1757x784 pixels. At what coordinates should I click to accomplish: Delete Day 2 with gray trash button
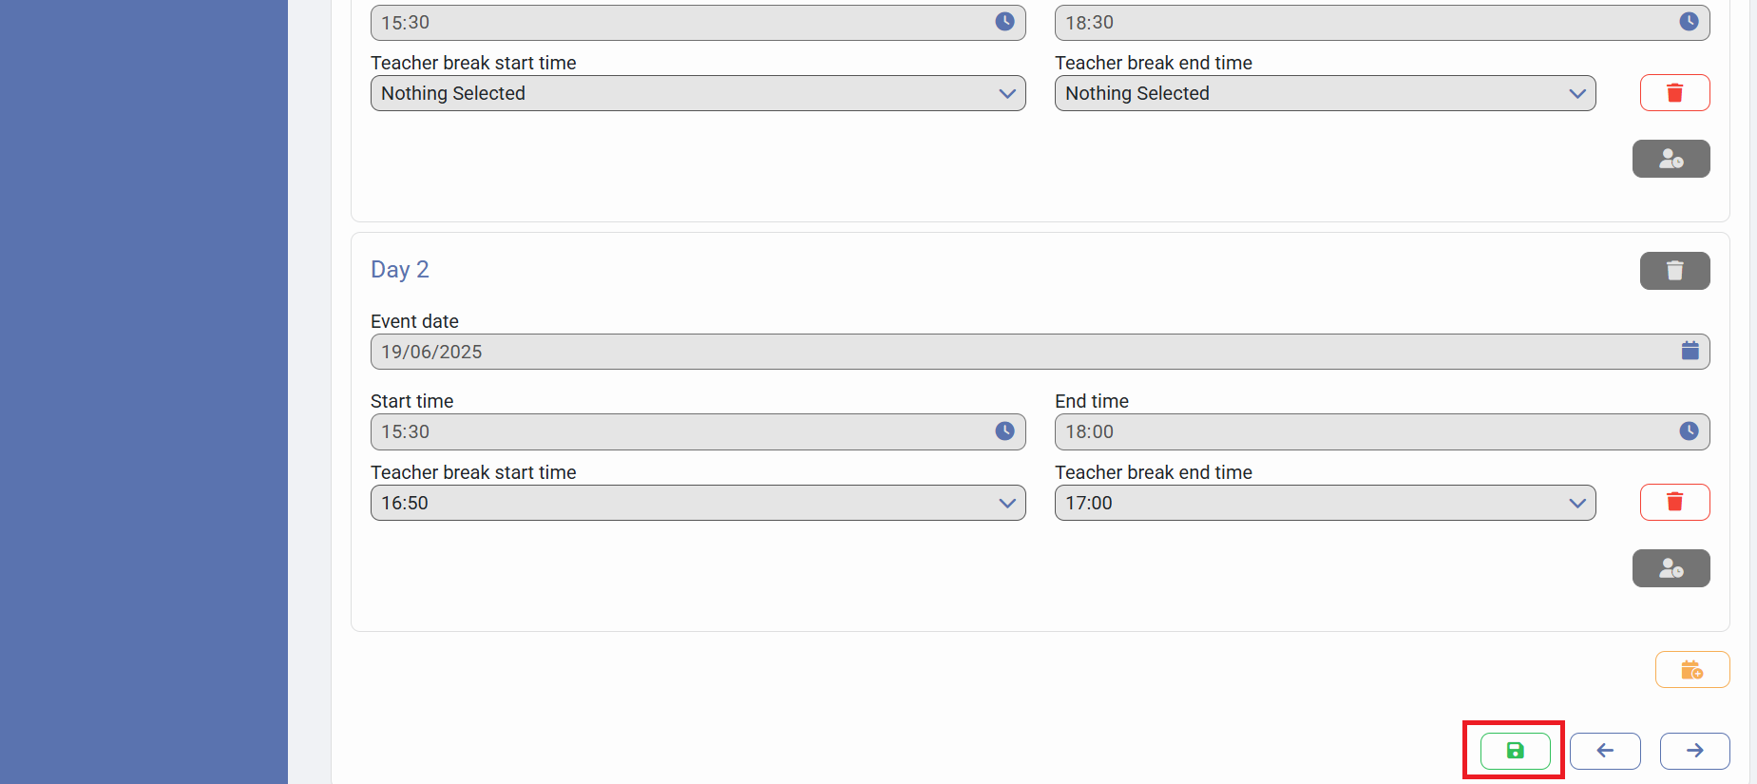tap(1674, 271)
